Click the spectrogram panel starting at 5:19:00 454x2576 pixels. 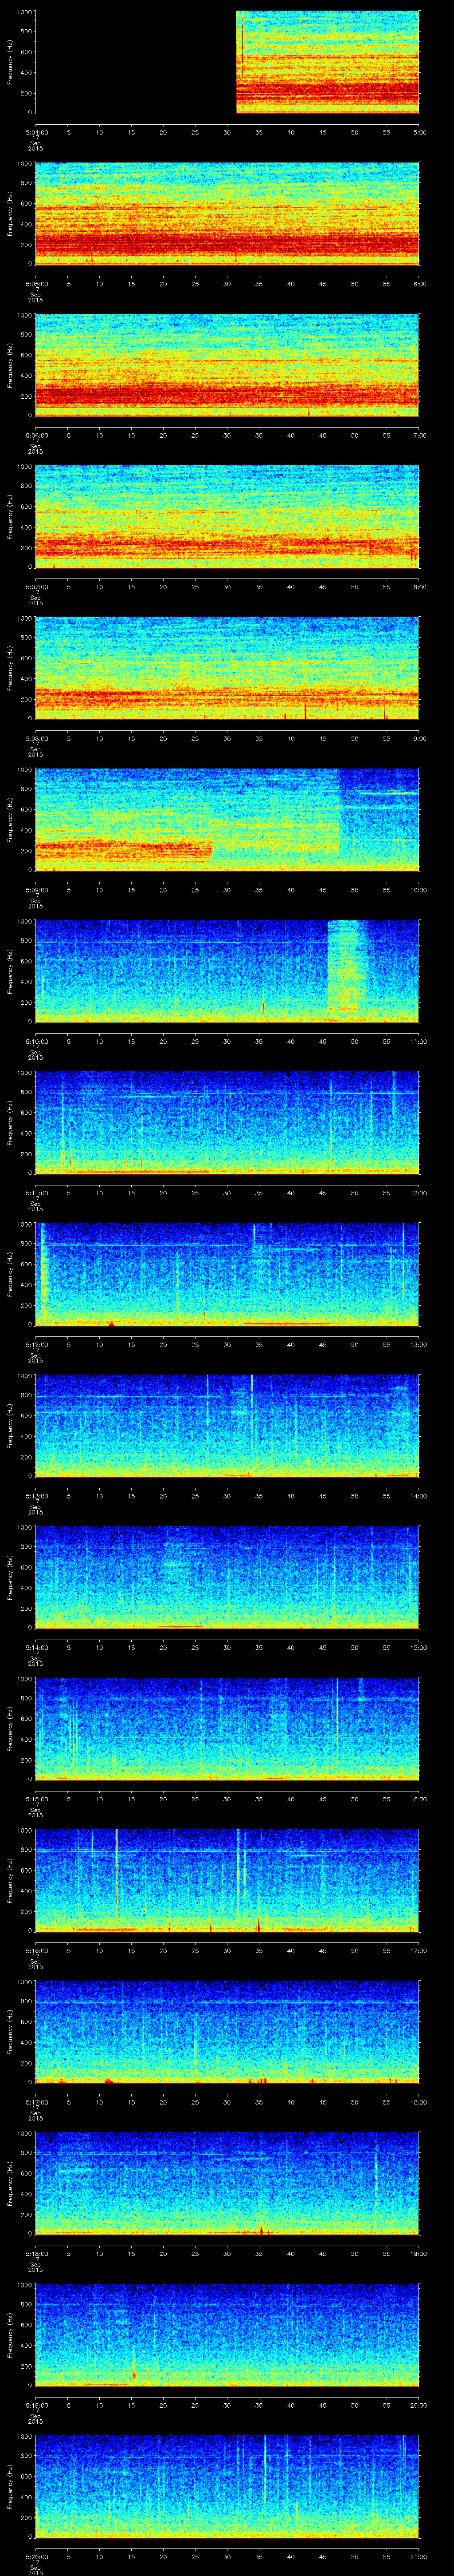(x=227, y=2334)
